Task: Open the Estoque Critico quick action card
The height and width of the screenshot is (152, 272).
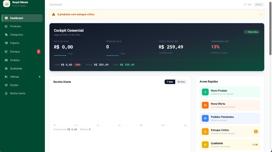Action: (x=230, y=131)
